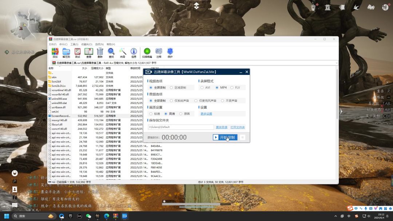Select 区域录制 region recording
The width and height of the screenshot is (393, 221).
click(178, 88)
